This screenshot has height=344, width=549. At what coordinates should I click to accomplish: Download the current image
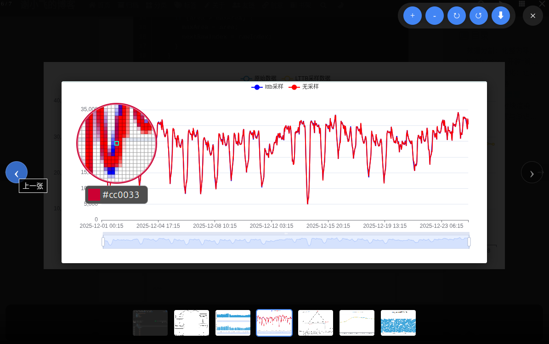point(500,16)
